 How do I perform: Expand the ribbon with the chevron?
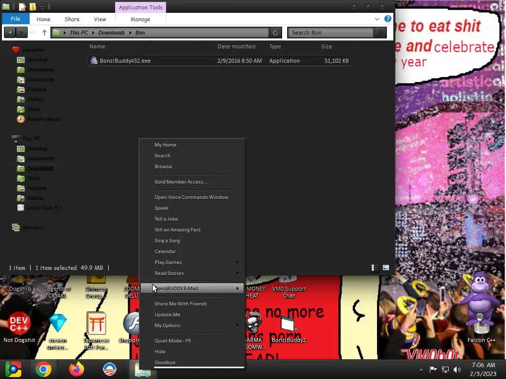coord(377,19)
